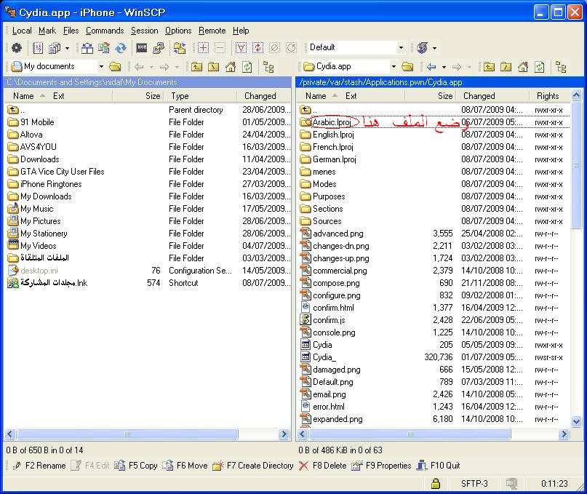The height and width of the screenshot is (494, 587).
Task: Open the terminal console icon in toolbar
Action: (x=142, y=48)
